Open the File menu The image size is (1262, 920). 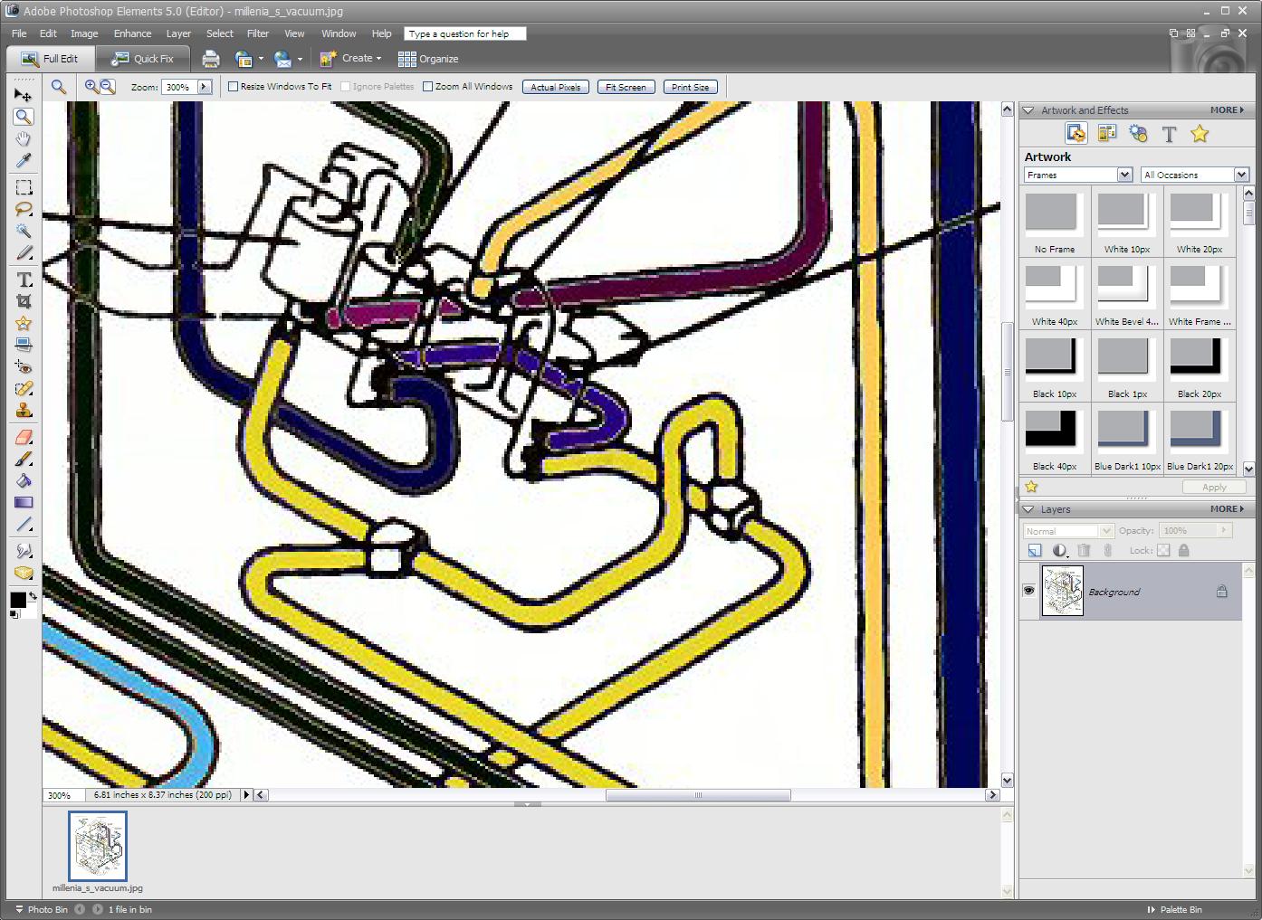click(x=19, y=33)
